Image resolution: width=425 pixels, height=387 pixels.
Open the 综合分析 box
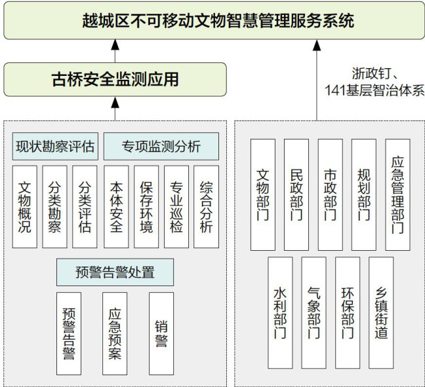(x=206, y=207)
